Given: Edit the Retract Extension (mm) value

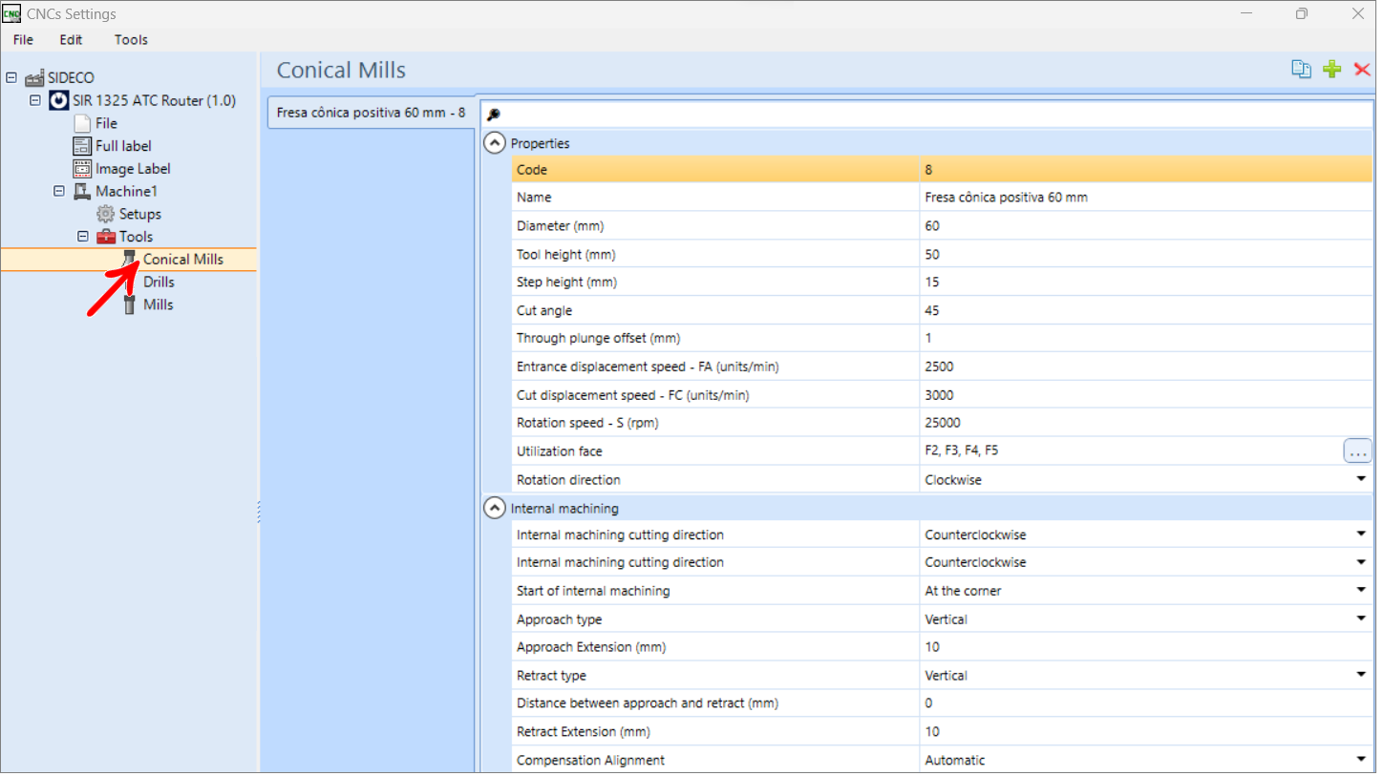Looking at the screenshot, I should pos(1146,731).
